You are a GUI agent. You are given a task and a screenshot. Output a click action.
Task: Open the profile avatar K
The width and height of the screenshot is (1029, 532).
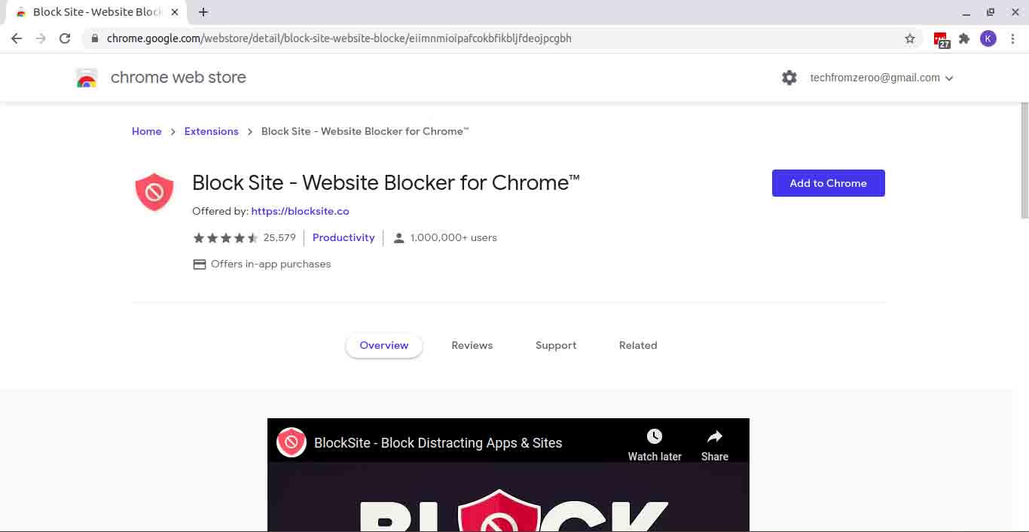988,38
